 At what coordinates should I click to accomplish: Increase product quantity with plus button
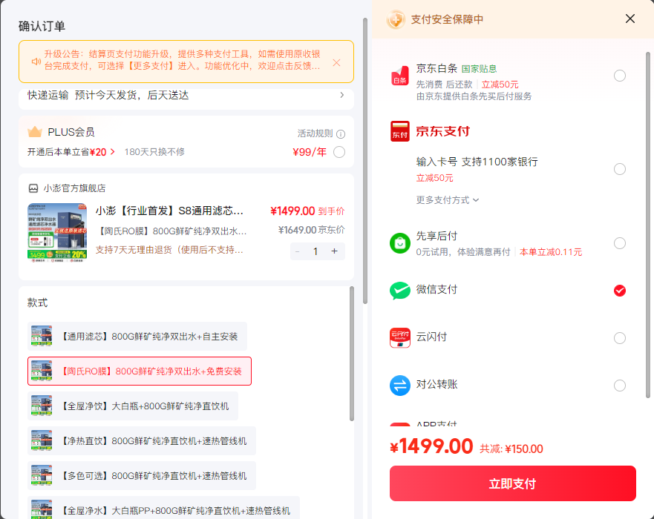[x=334, y=251]
